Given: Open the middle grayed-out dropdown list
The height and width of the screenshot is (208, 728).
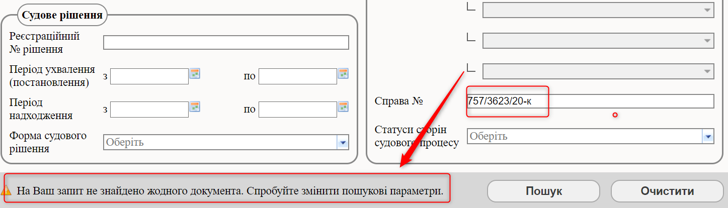Looking at the screenshot, I should (x=598, y=41).
